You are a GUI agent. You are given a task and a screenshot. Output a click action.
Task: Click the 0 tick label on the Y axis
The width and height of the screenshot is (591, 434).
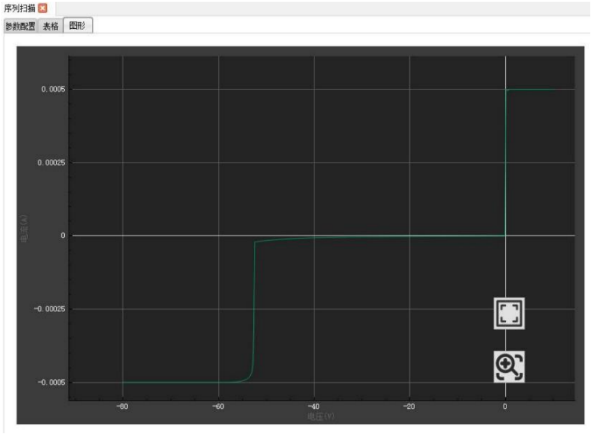(x=62, y=236)
